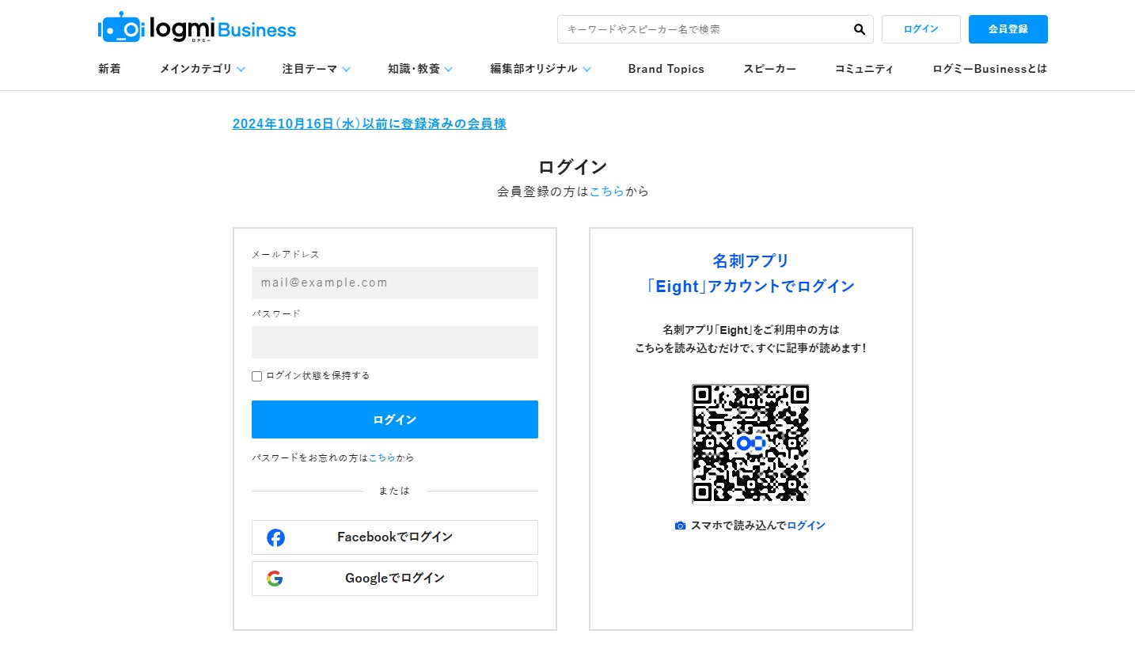
Task: Expand the 知識・教養 dropdown
Action: tap(420, 69)
